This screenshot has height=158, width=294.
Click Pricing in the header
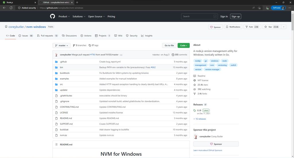[111, 16]
